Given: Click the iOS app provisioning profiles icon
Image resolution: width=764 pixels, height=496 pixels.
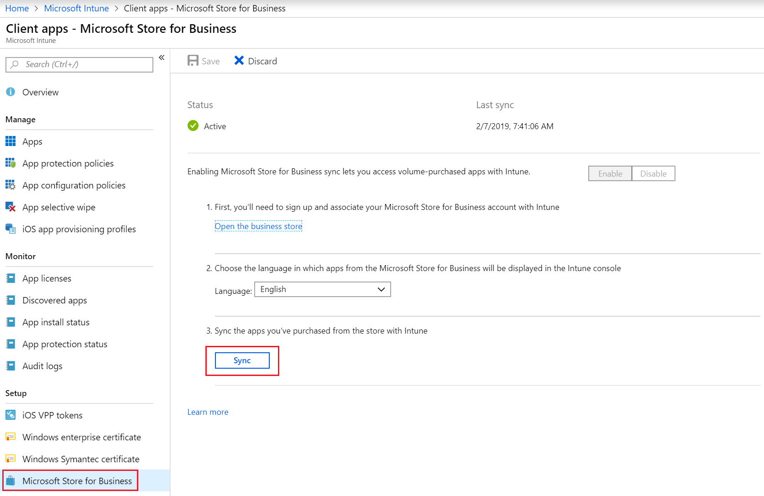Looking at the screenshot, I should click(10, 229).
